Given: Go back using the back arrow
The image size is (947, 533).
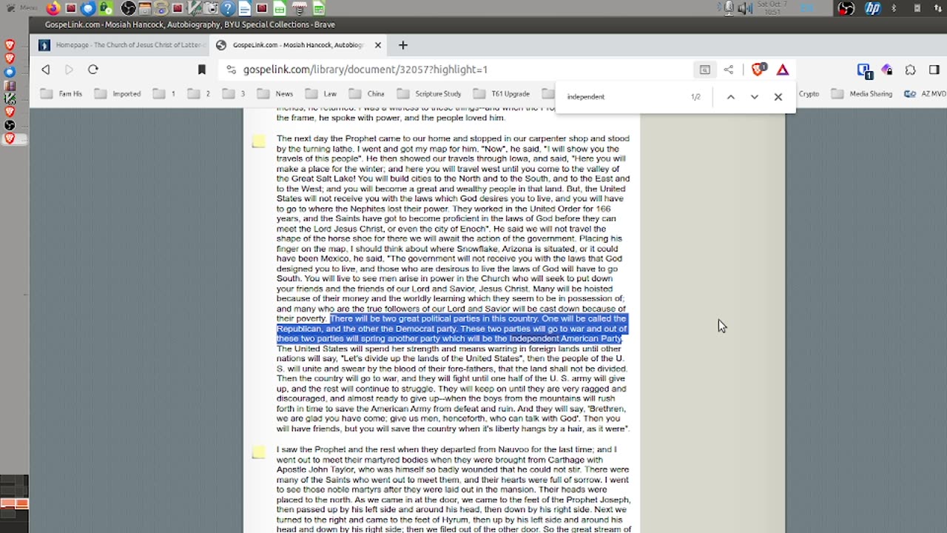Looking at the screenshot, I should (46, 70).
